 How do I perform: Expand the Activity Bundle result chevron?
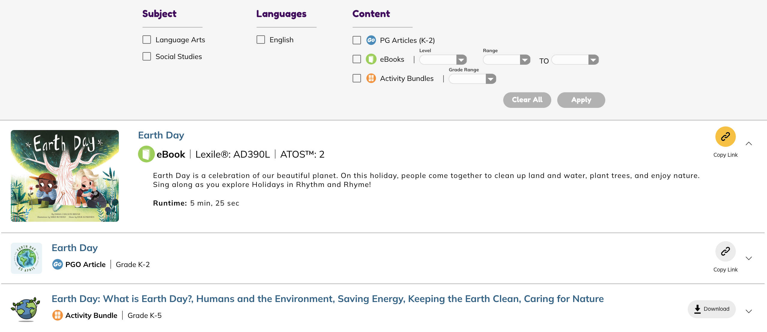tap(749, 311)
